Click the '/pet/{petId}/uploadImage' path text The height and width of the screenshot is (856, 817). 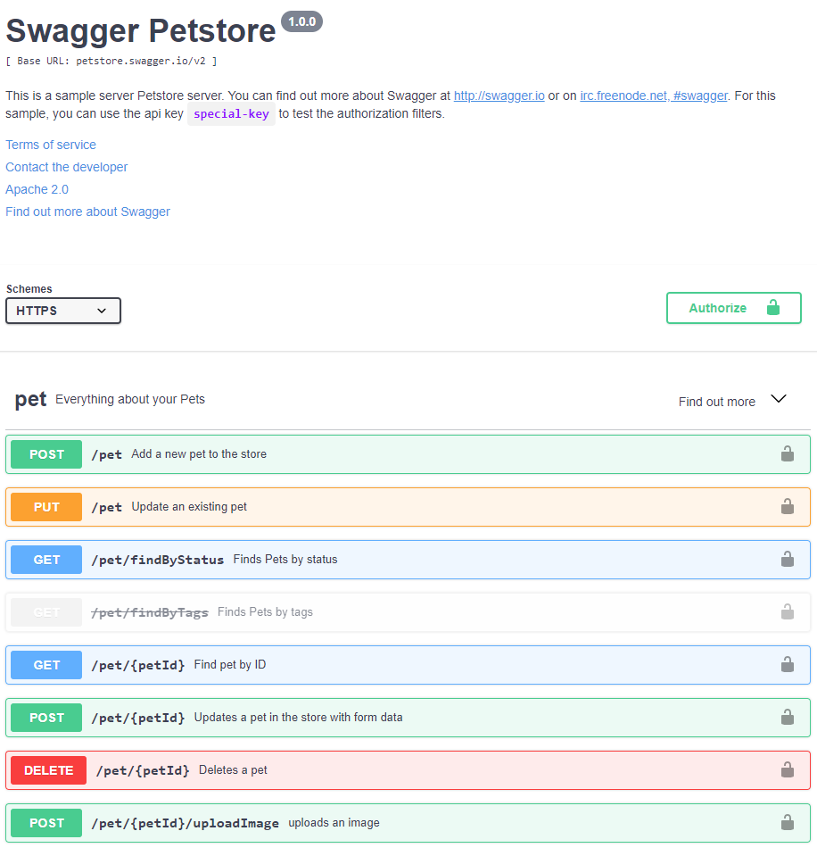click(185, 823)
